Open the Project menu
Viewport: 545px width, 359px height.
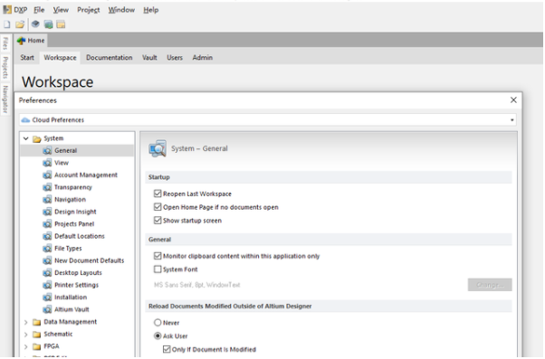pos(89,10)
